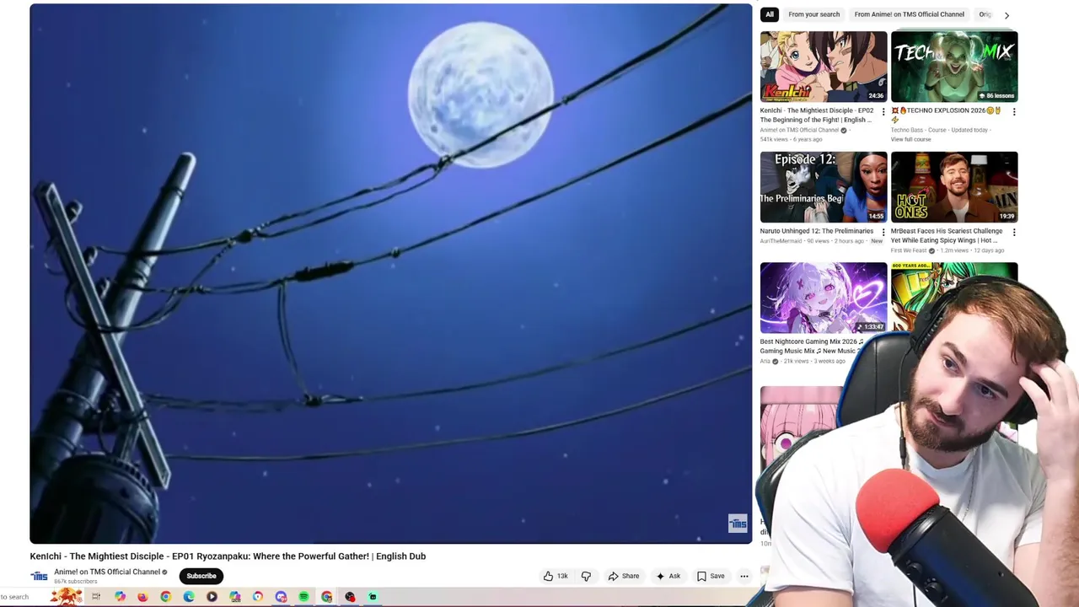1079x607 pixels.
Task: Click title 'MrBeast Faces His Scariest Challenge'
Action: [x=947, y=235]
